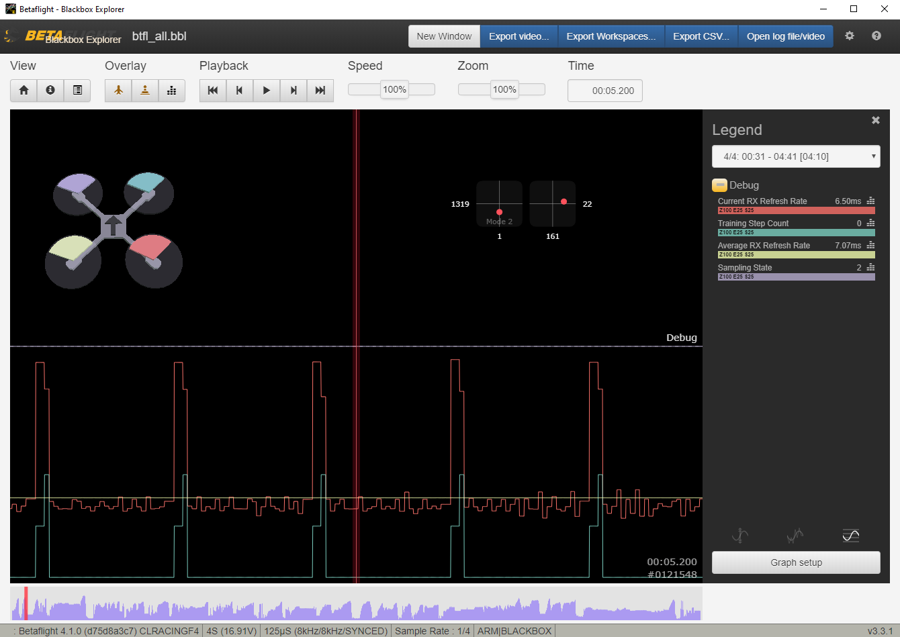The width and height of the screenshot is (900, 637).
Task: Collapse the Debug graph group
Action: (x=719, y=185)
